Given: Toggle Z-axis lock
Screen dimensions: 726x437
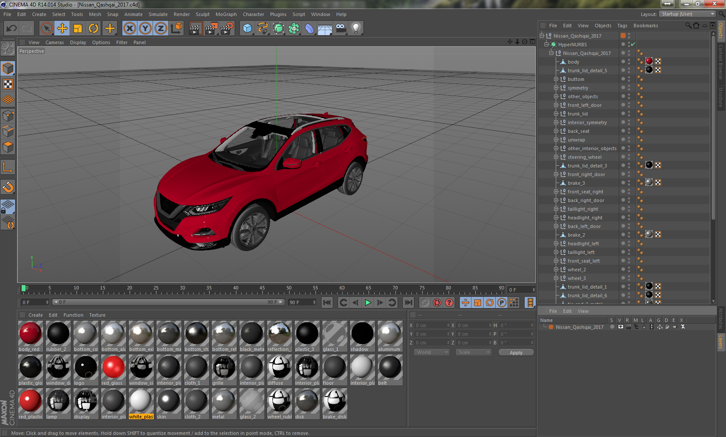Looking at the screenshot, I should coord(161,29).
